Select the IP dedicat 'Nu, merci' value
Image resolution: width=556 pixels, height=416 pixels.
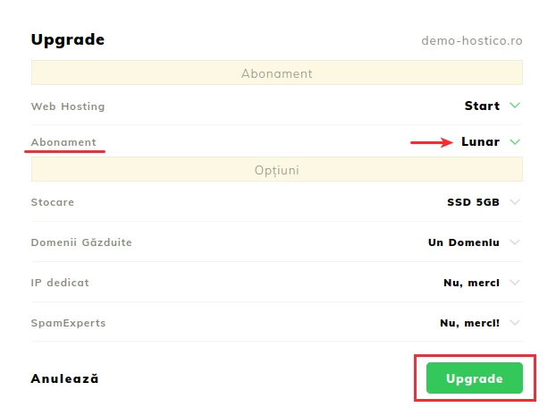click(470, 283)
